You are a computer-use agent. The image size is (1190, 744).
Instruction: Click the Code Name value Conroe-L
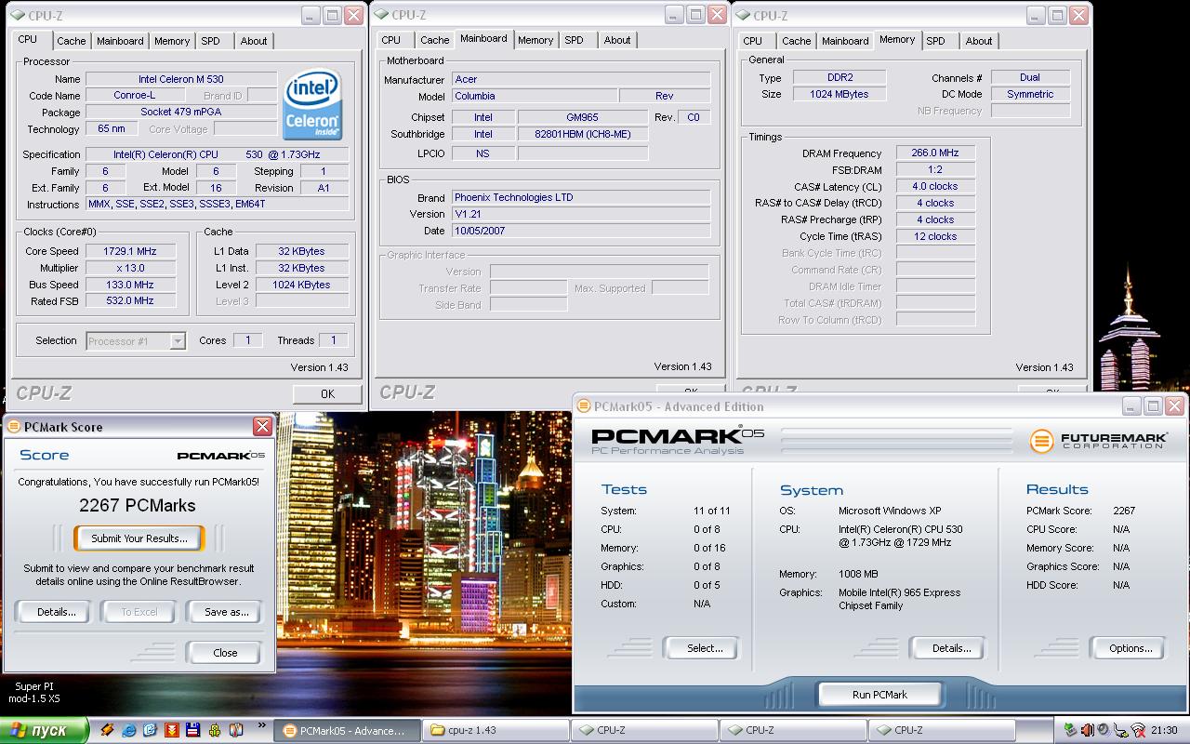pyautogui.click(x=134, y=95)
